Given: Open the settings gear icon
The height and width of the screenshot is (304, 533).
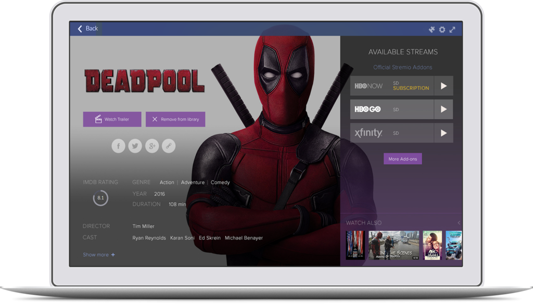Looking at the screenshot, I should (x=442, y=30).
